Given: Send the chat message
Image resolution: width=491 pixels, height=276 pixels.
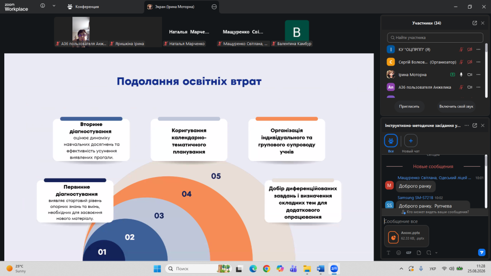Looking at the screenshot, I should point(481,252).
